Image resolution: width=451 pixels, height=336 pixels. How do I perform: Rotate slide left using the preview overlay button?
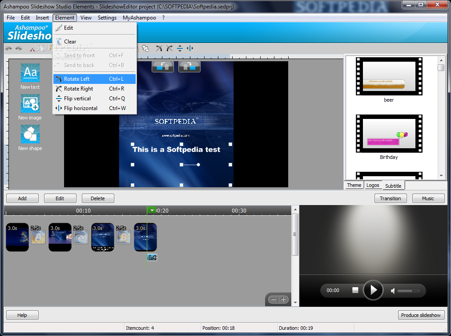pos(163,67)
